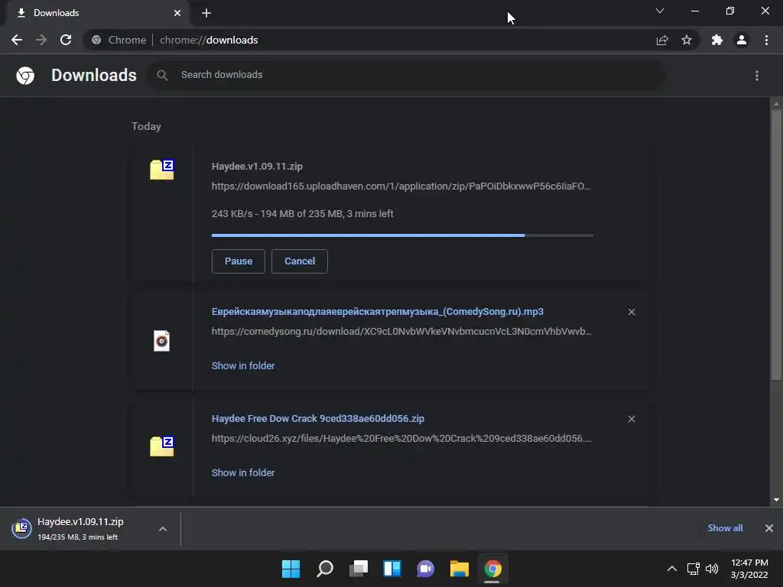This screenshot has width=783, height=587.
Task: Show Haydee Free Dow Crack zip in folder
Action: click(243, 472)
